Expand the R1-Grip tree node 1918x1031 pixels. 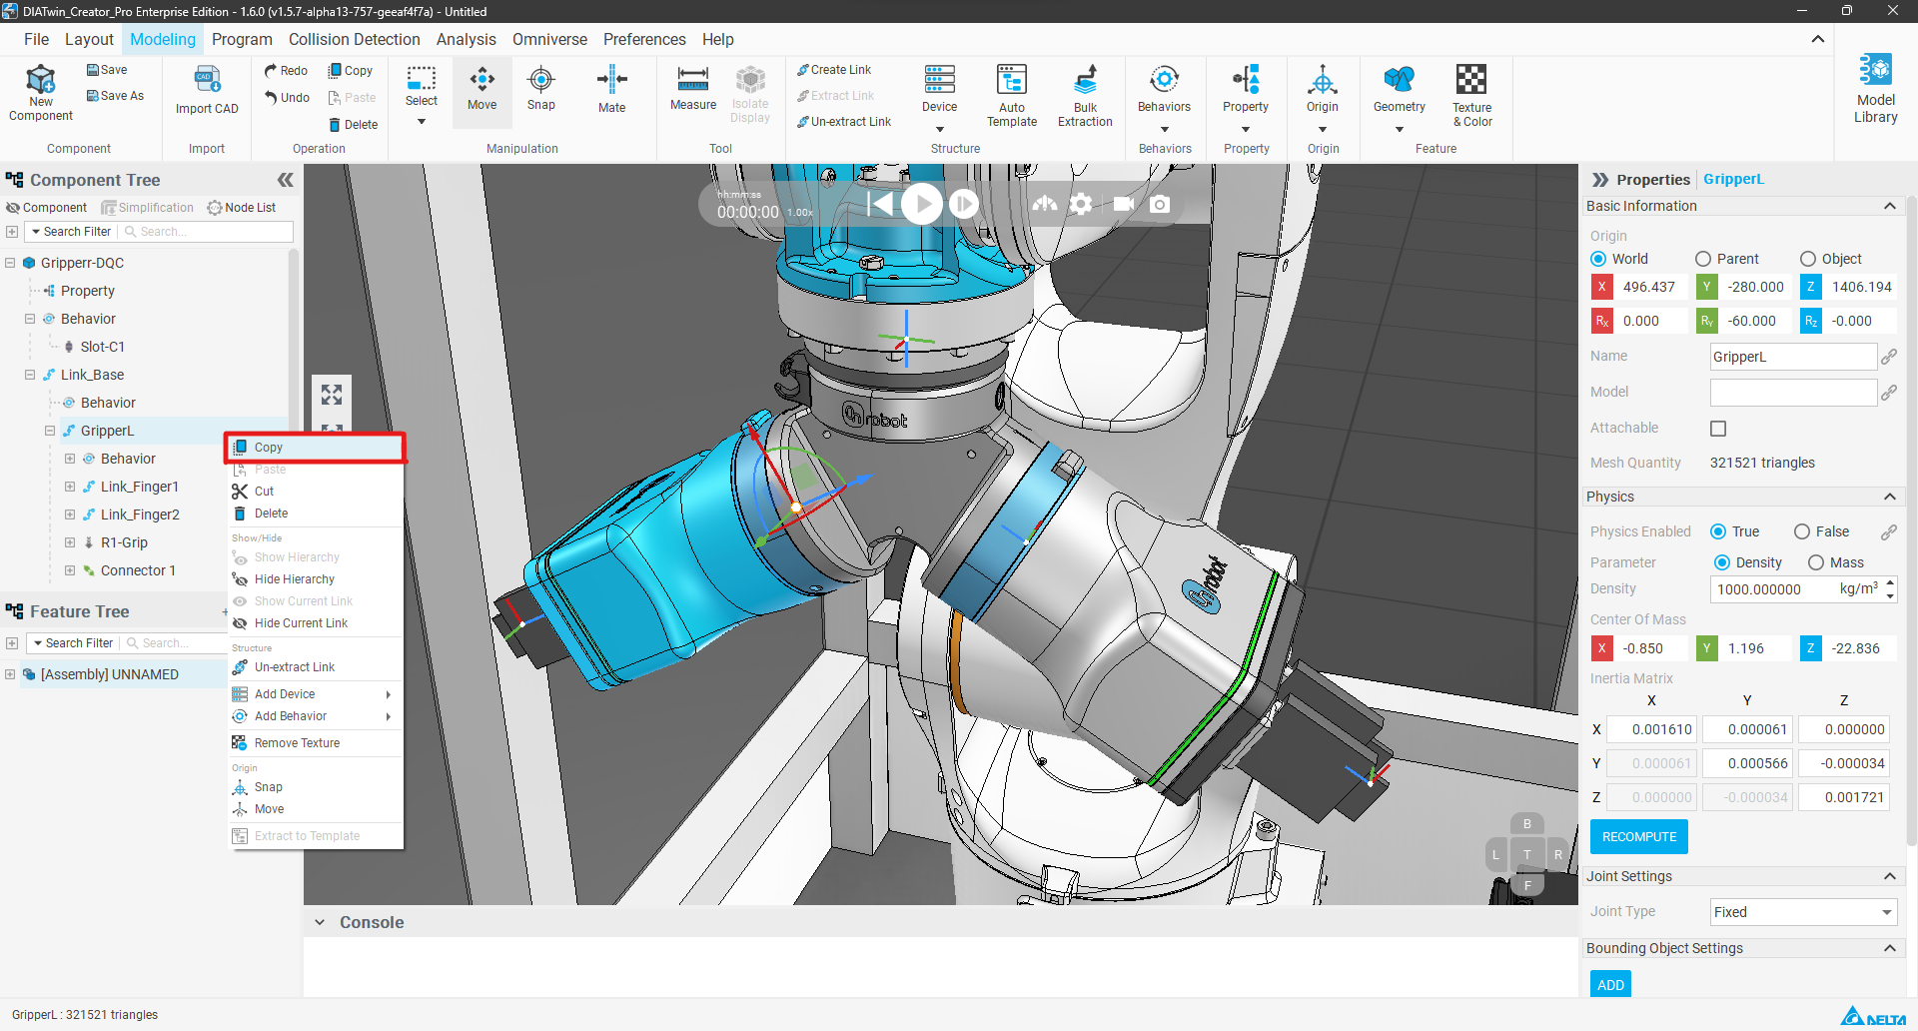[70, 542]
